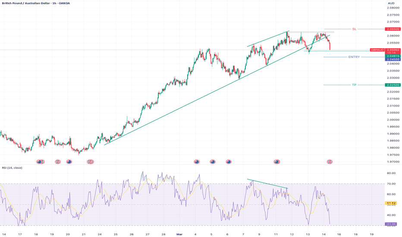Click the ENTRY line label
Viewport: 402px width, 237px height.
[x=354, y=57]
